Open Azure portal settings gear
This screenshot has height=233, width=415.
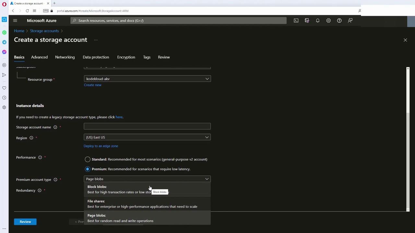point(328,20)
